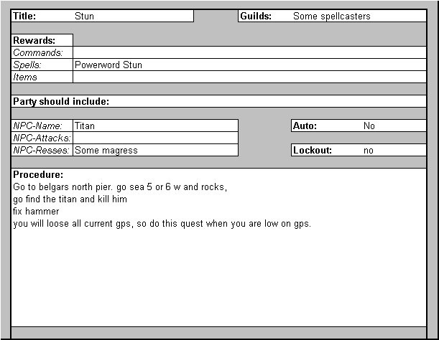Select the NPC-Resses label cell

coord(42,150)
